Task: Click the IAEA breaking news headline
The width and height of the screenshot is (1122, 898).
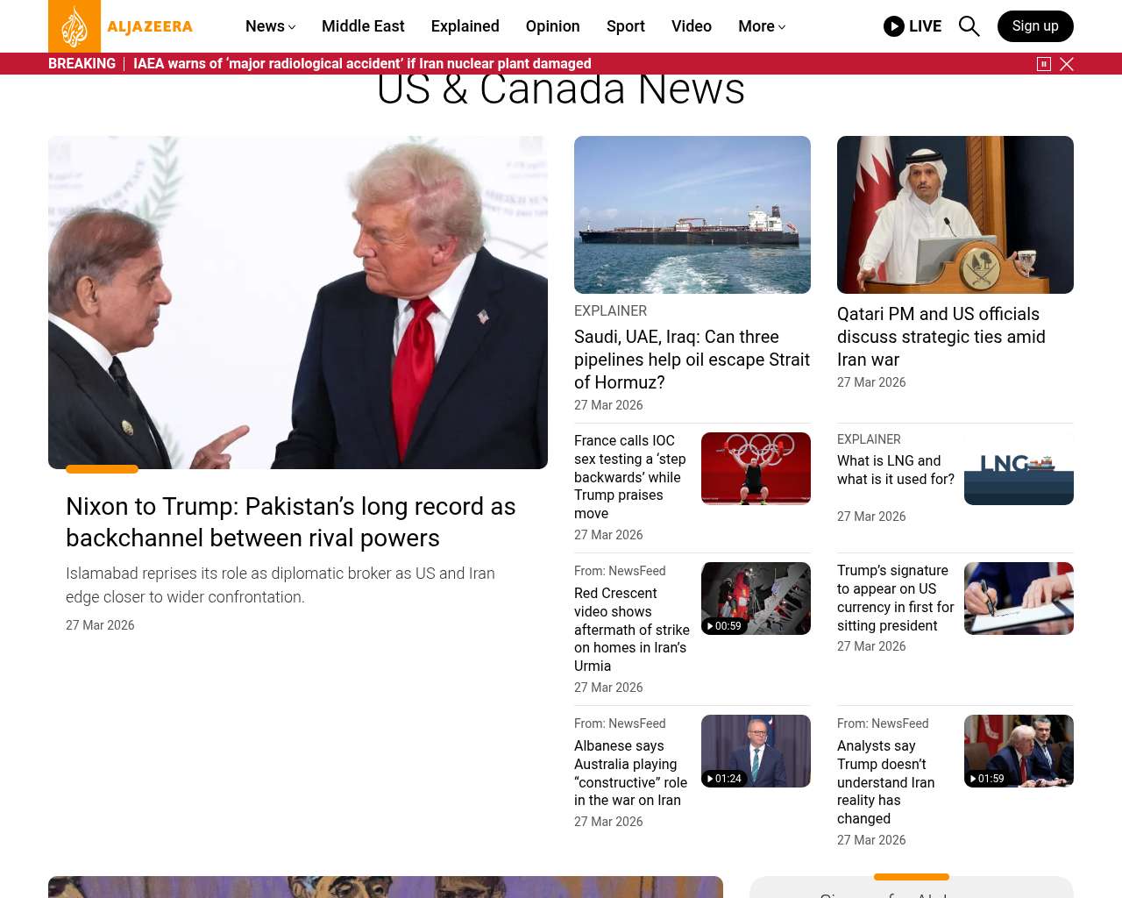Action: pyautogui.click(x=362, y=64)
